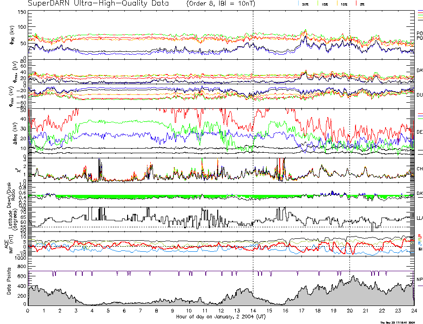This screenshot has width=423, height=324.
Task: Click the '5%' legend label
Action: click(362, 4)
